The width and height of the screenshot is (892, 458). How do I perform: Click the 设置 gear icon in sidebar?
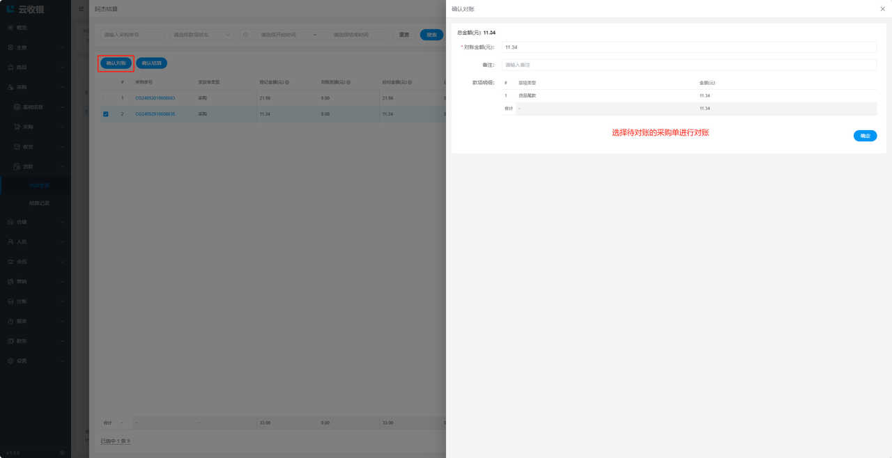click(10, 361)
